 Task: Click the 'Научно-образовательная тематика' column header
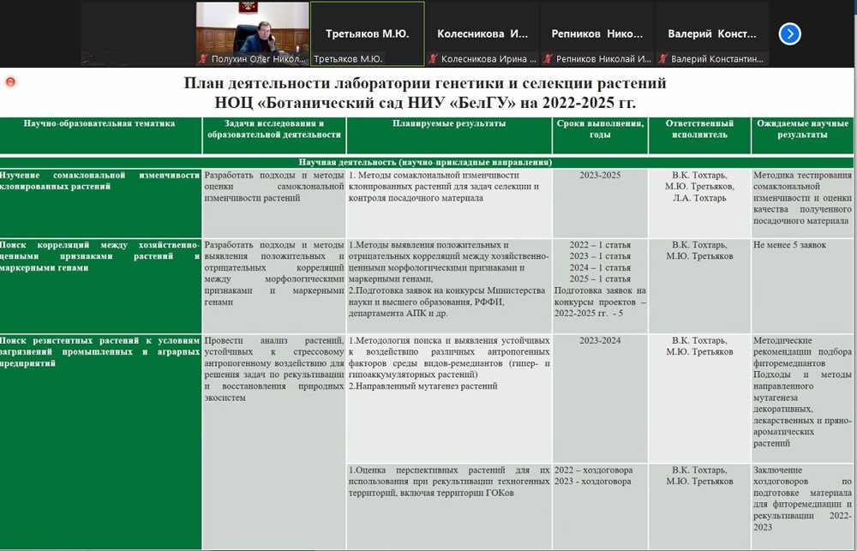point(100,124)
